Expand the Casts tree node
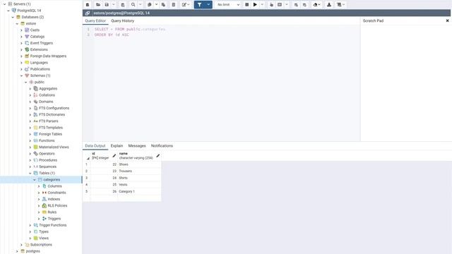Image resolution: width=452 pixels, height=254 pixels. pos(21,30)
